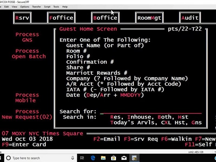Viewport: 216px width, 162px height.
Task: Click the Cortana microphone icon
Action: (x=73, y=158)
